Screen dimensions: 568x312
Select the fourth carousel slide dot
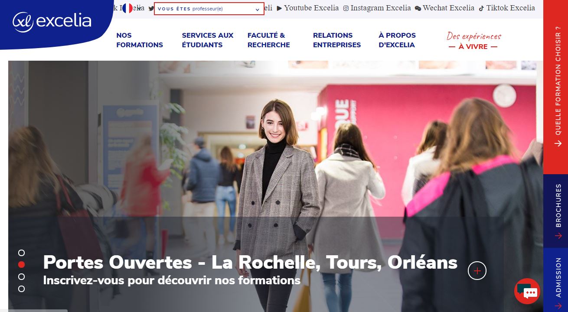click(21, 289)
